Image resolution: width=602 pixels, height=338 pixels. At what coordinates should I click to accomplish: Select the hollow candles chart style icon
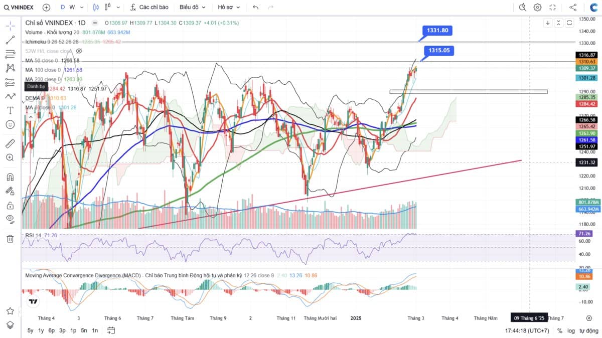[108, 8]
